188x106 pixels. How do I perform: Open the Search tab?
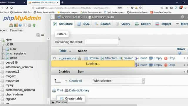coord(103,24)
